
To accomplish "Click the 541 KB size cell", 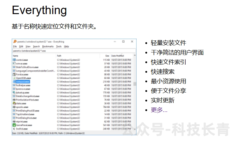I will [106, 125].
